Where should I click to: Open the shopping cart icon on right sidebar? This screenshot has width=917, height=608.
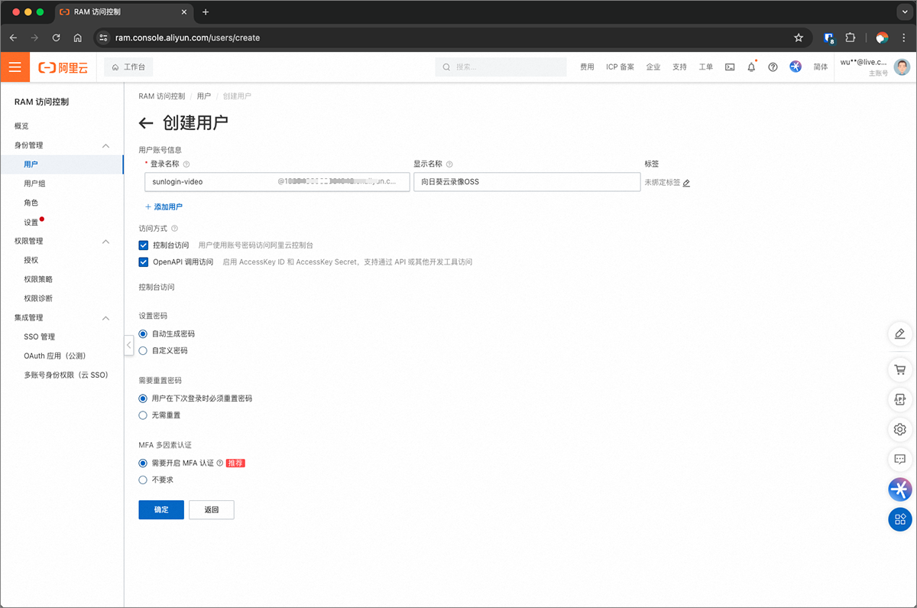coord(899,370)
